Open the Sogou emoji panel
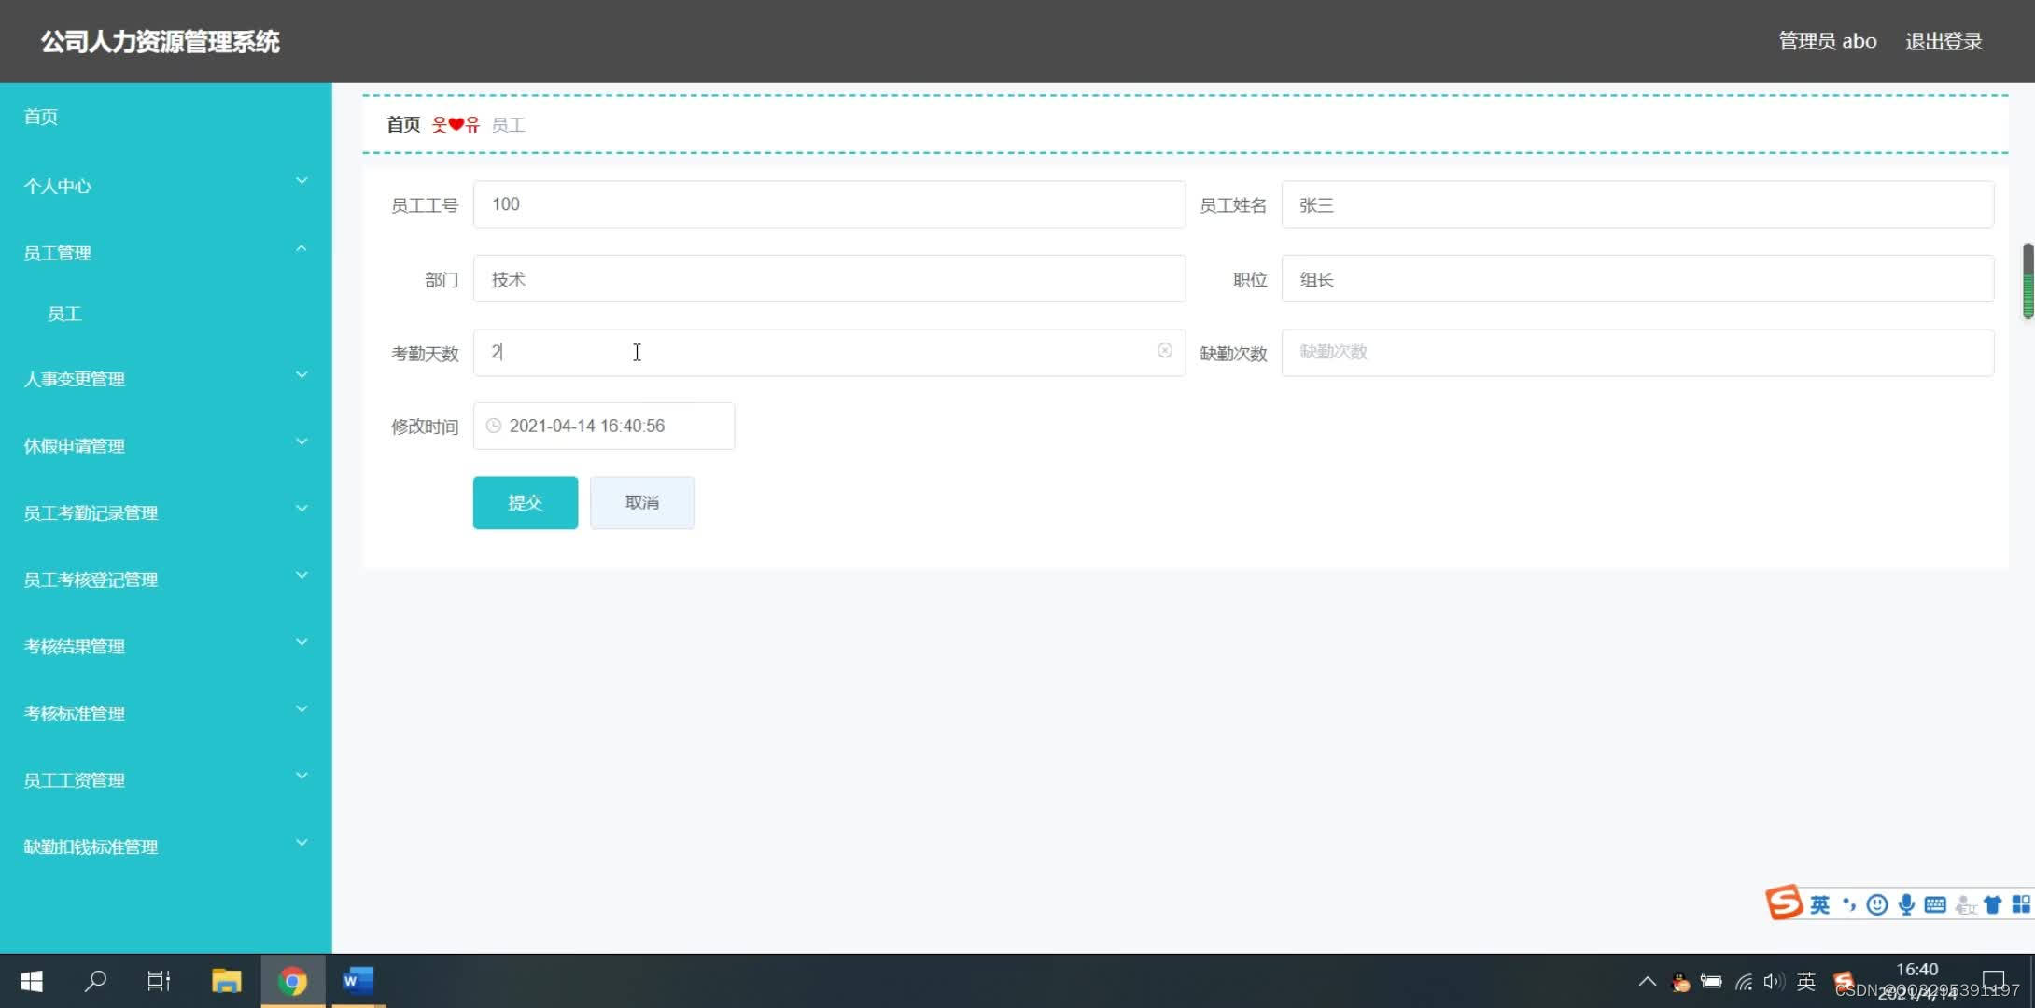Screen dimensions: 2035x1008 pyautogui.click(x=1877, y=904)
